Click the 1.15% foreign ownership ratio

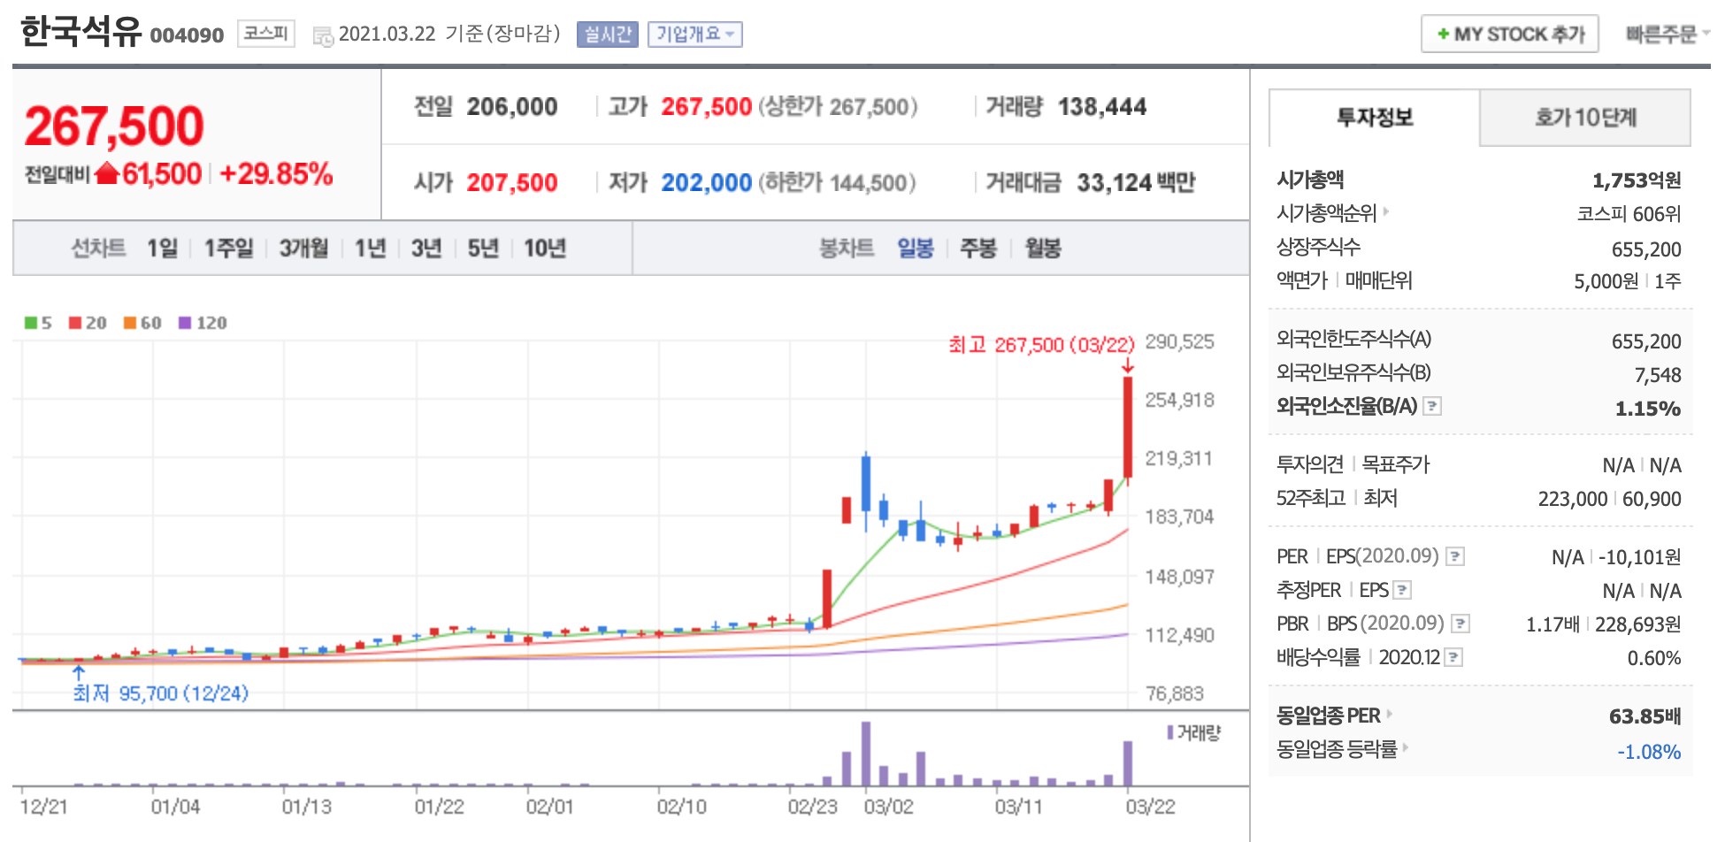(x=1648, y=409)
